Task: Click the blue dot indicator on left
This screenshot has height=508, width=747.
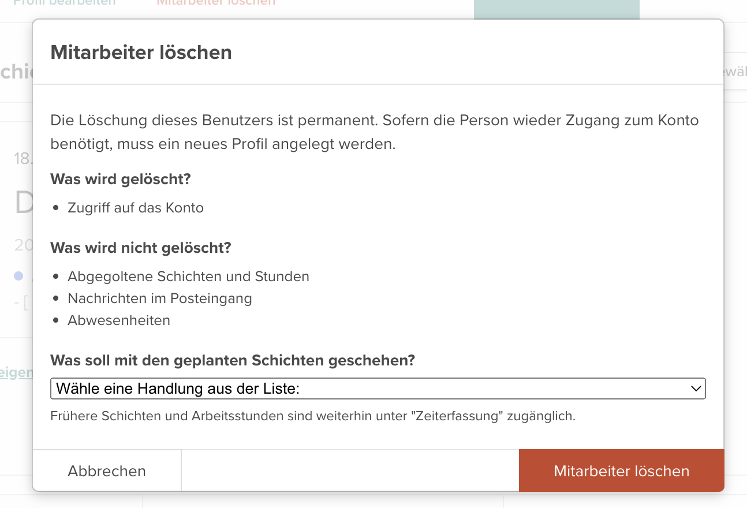Action: click(18, 277)
